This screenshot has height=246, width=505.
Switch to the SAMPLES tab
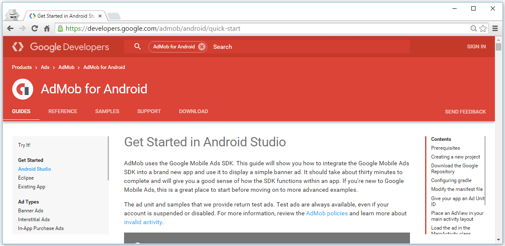[x=107, y=111]
